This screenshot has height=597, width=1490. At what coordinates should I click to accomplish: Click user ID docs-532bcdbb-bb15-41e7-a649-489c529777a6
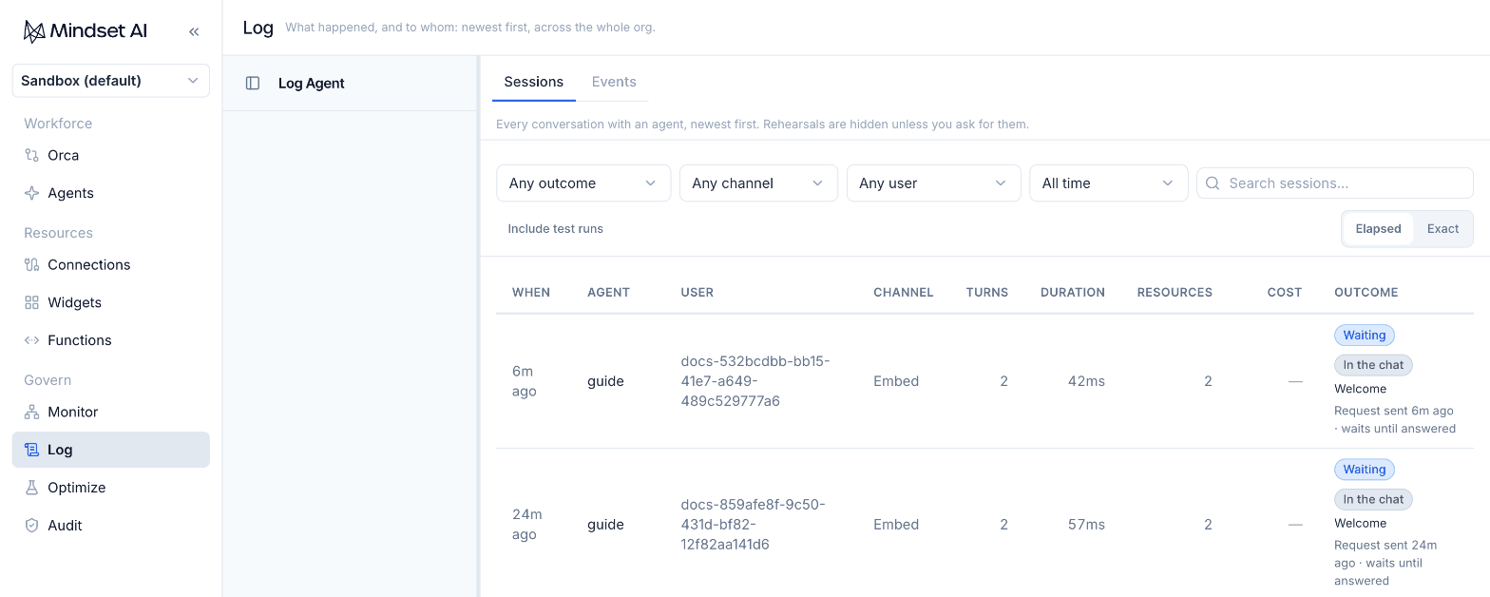point(755,381)
